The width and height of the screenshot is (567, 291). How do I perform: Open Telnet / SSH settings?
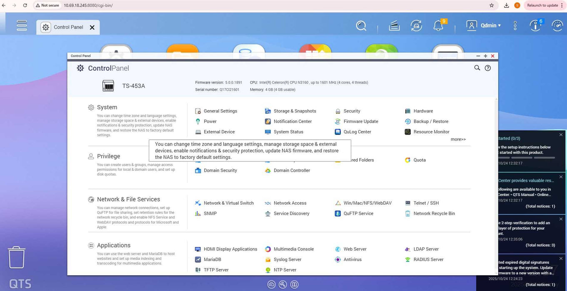pyautogui.click(x=422, y=203)
